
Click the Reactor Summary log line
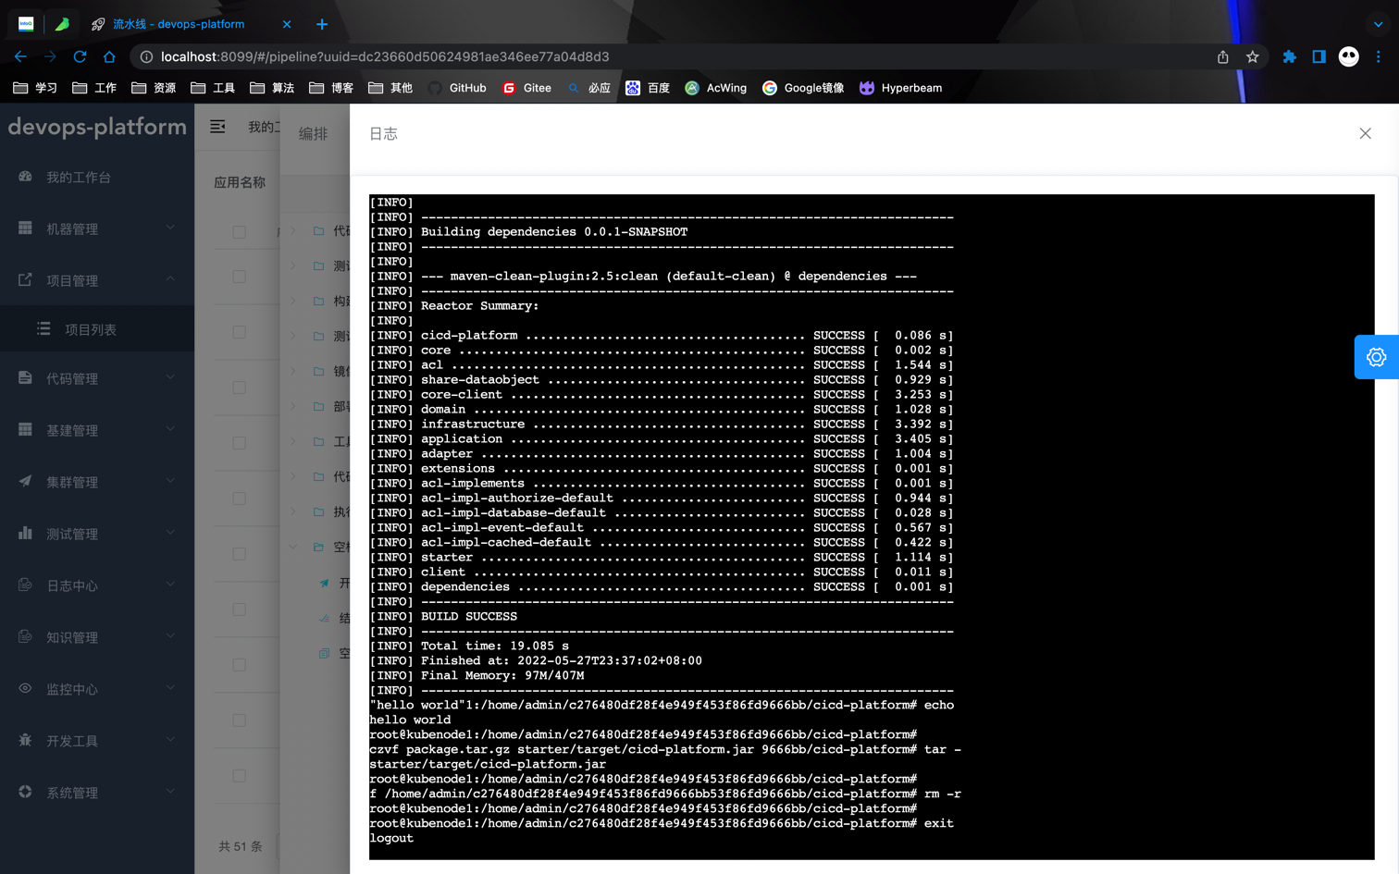pyautogui.click(x=454, y=306)
